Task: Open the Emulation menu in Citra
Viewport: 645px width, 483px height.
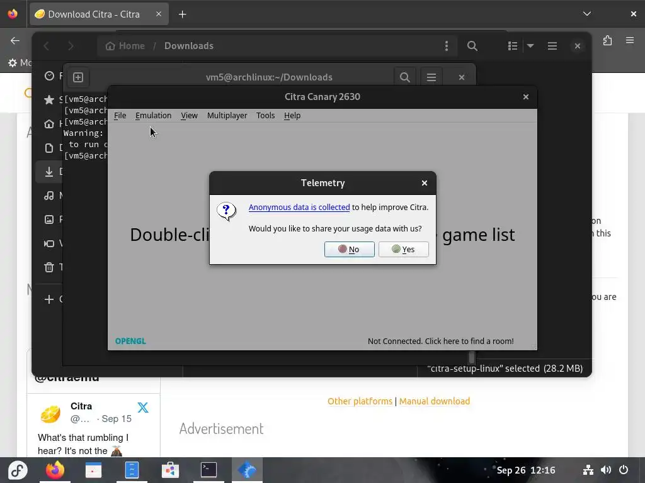Action: pos(153,116)
